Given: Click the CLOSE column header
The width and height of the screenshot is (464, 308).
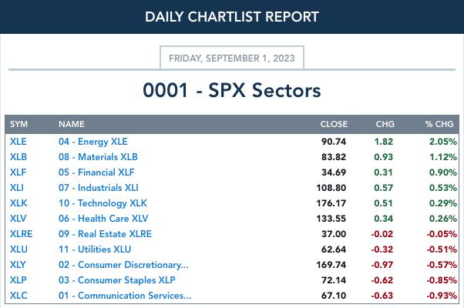Looking at the screenshot, I should point(334,124).
